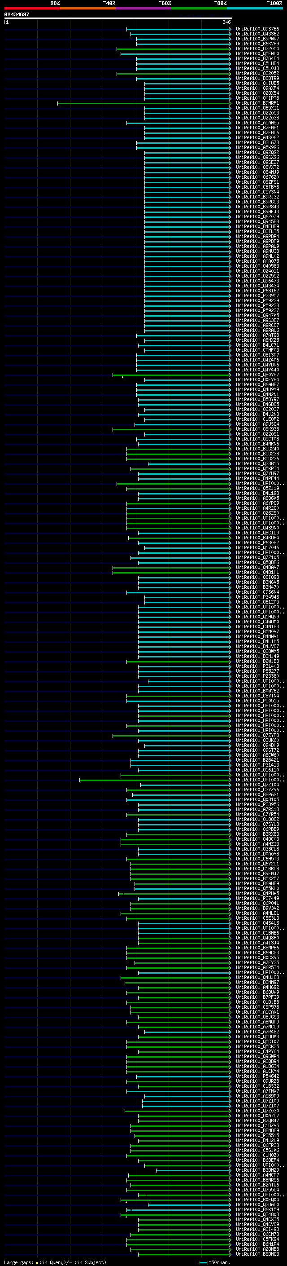Select UniRef100_A5AN55 hit label
The height and width of the screenshot is (1266, 287).
click(257, 123)
